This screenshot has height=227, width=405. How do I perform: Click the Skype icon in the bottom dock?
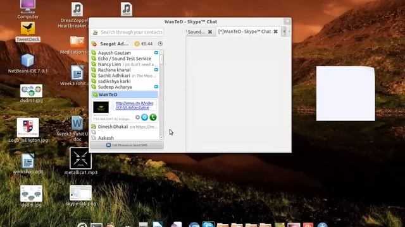tap(208, 224)
